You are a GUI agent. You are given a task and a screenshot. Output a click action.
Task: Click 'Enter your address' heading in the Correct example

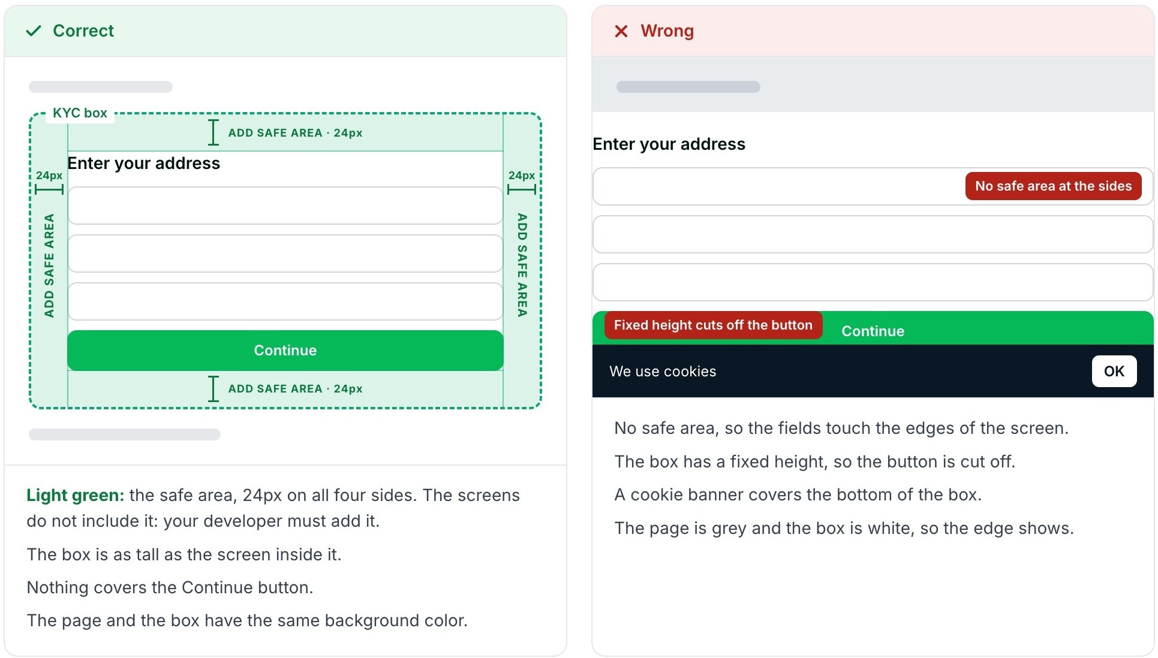pyautogui.click(x=143, y=163)
